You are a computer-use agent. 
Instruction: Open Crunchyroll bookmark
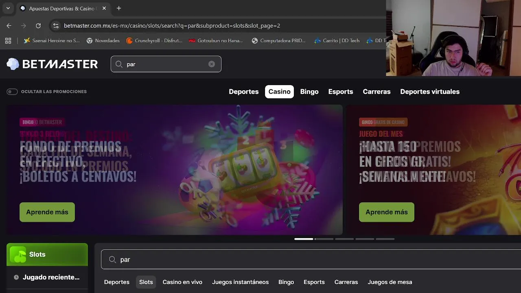tap(154, 41)
